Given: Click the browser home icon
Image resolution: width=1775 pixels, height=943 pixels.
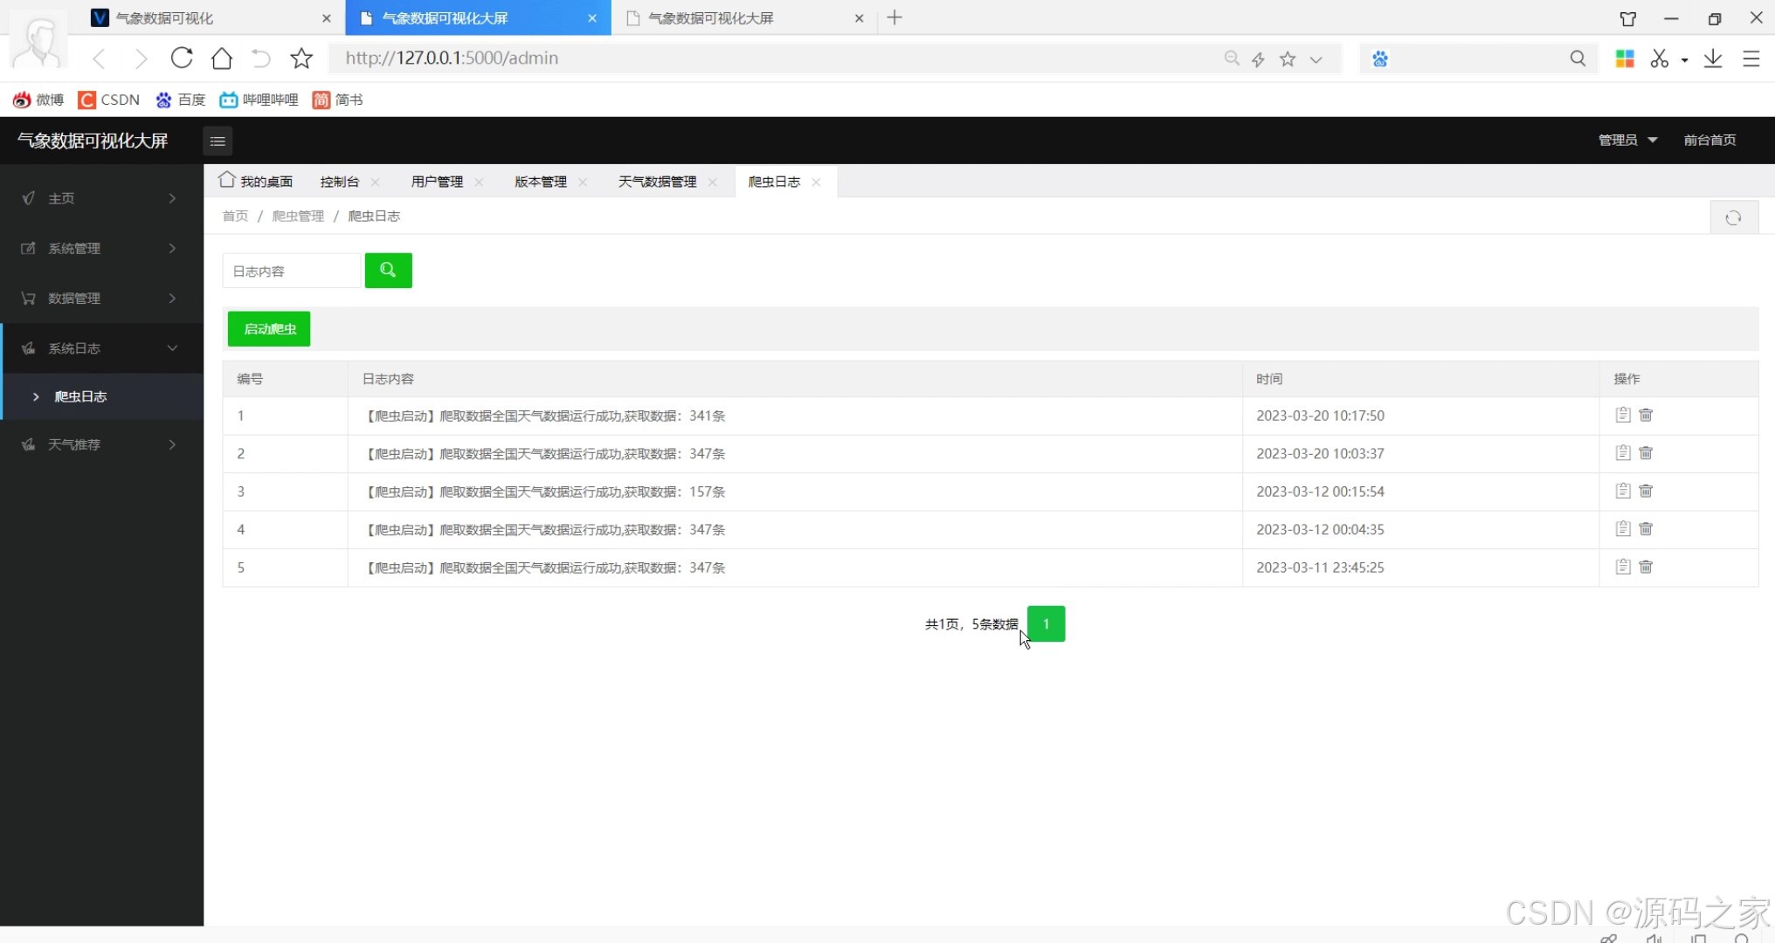Looking at the screenshot, I should point(222,58).
